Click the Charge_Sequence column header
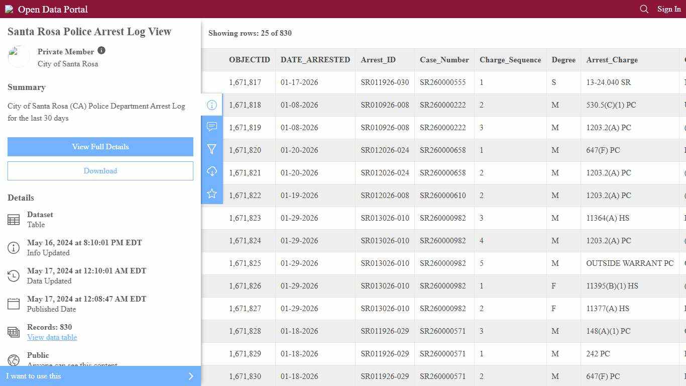This screenshot has width=686, height=386. [x=510, y=60]
